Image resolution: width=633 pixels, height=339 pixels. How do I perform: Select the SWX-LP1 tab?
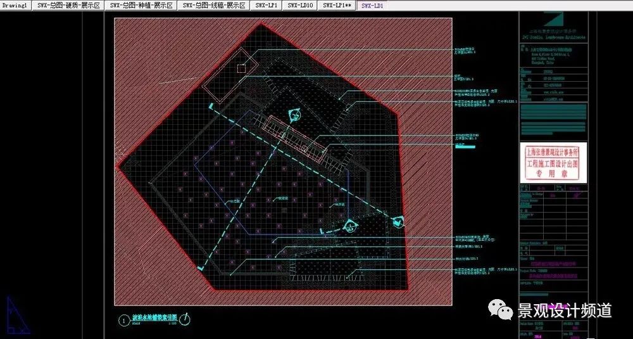[x=266, y=5]
